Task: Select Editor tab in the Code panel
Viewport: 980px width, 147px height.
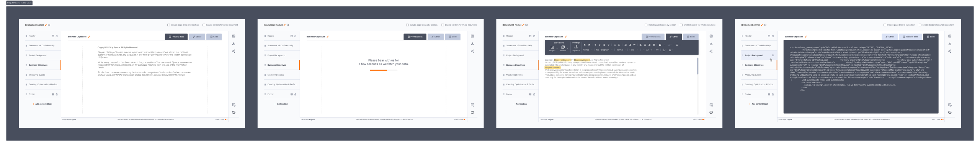Action: 890,37
